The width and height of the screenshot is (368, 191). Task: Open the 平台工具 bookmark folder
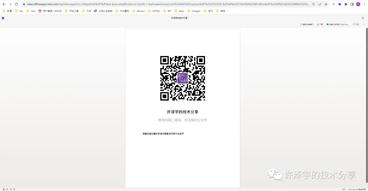[72, 11]
